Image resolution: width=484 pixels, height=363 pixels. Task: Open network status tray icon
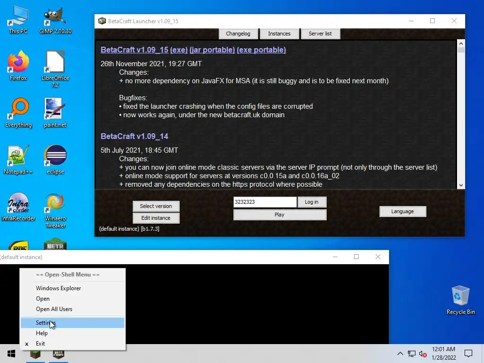coord(412,354)
